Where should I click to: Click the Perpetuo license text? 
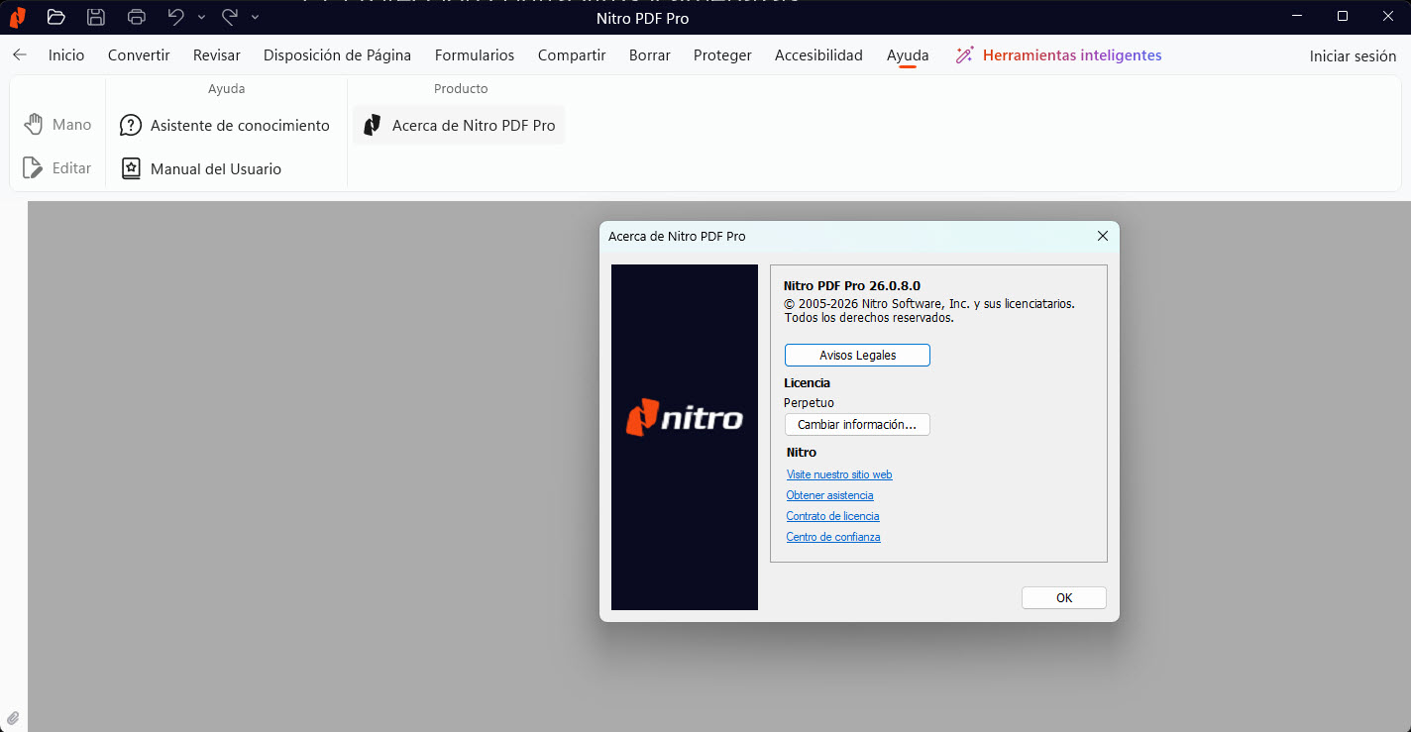[x=809, y=403]
